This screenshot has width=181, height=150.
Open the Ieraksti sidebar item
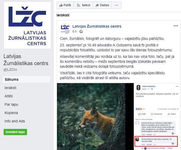click(10, 88)
